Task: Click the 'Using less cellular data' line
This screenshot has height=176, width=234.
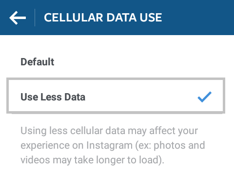Action: (109, 131)
